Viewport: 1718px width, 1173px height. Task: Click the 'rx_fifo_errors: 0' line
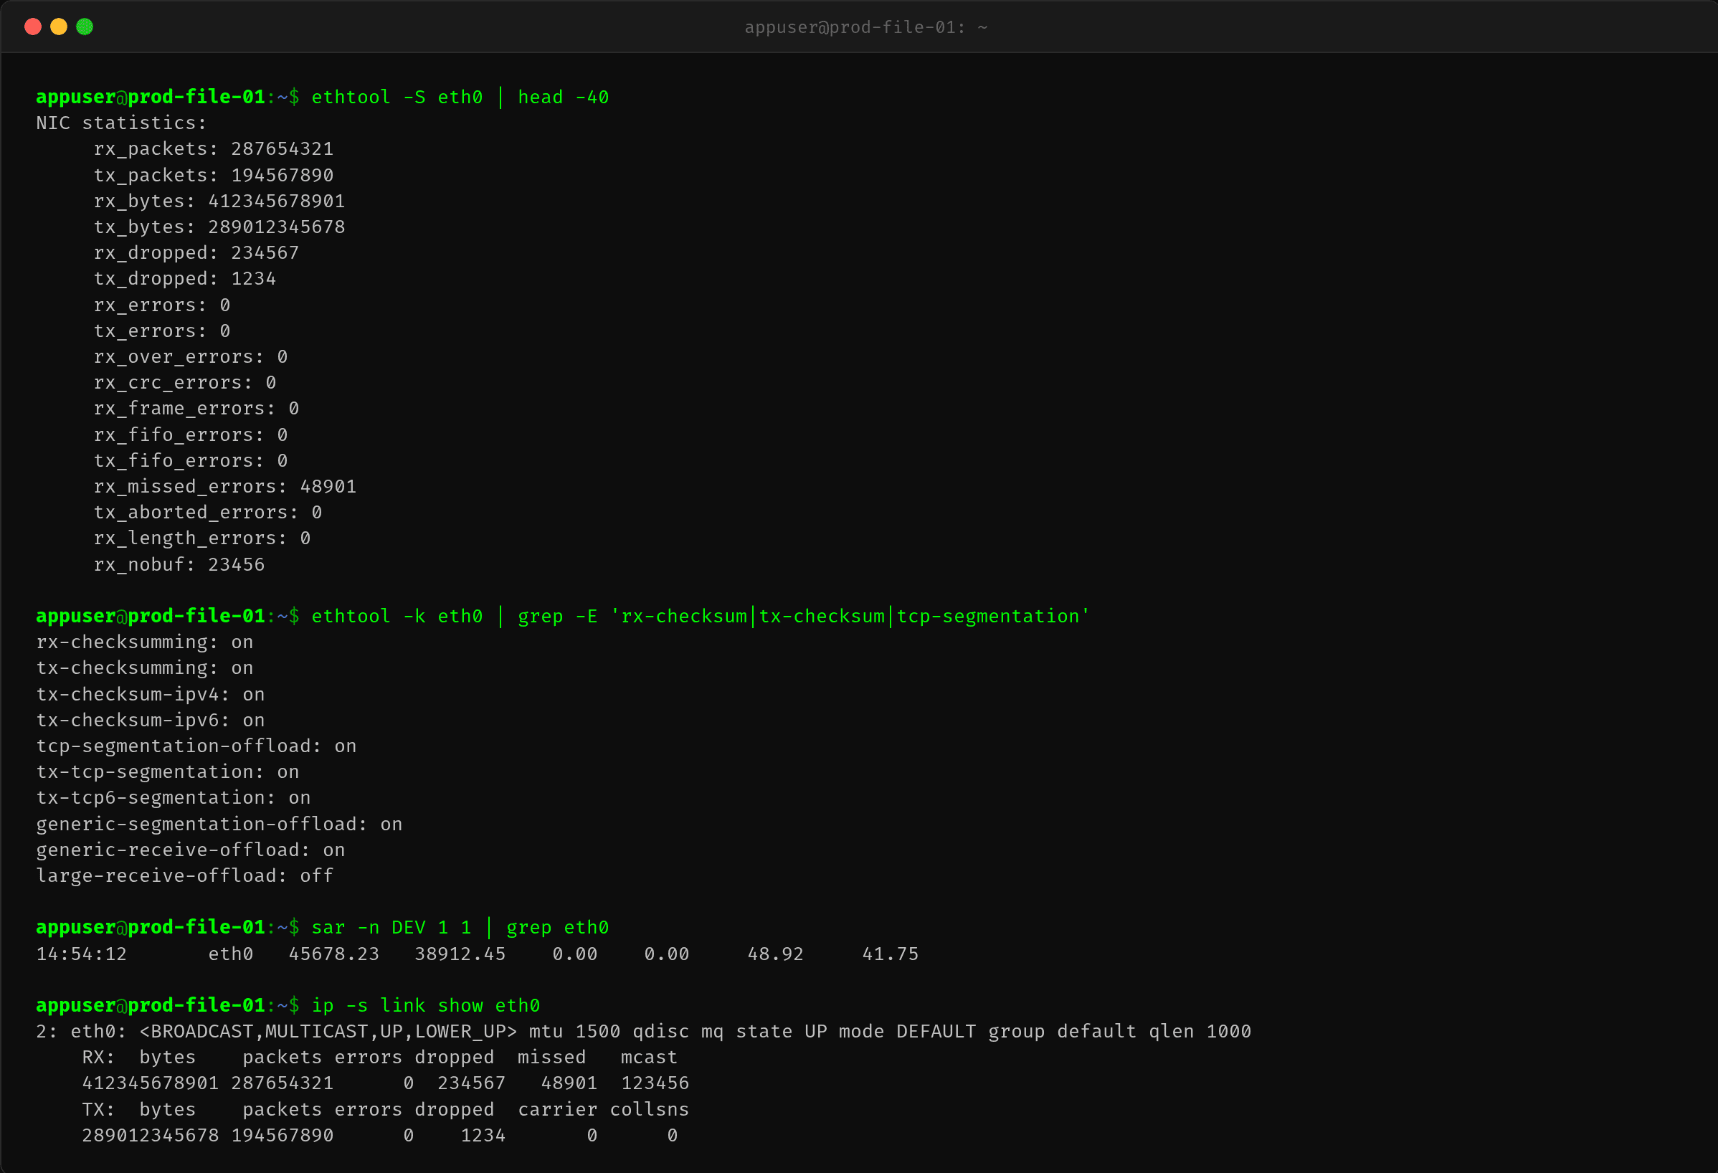191,434
